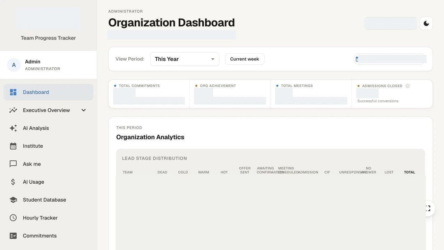Image resolution: width=444 pixels, height=250 pixels.
Task: Click the TEAM column header
Action: tap(128, 172)
